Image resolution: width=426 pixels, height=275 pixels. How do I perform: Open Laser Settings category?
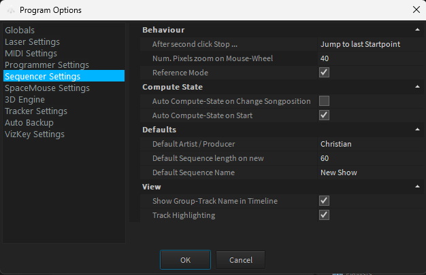click(x=32, y=42)
